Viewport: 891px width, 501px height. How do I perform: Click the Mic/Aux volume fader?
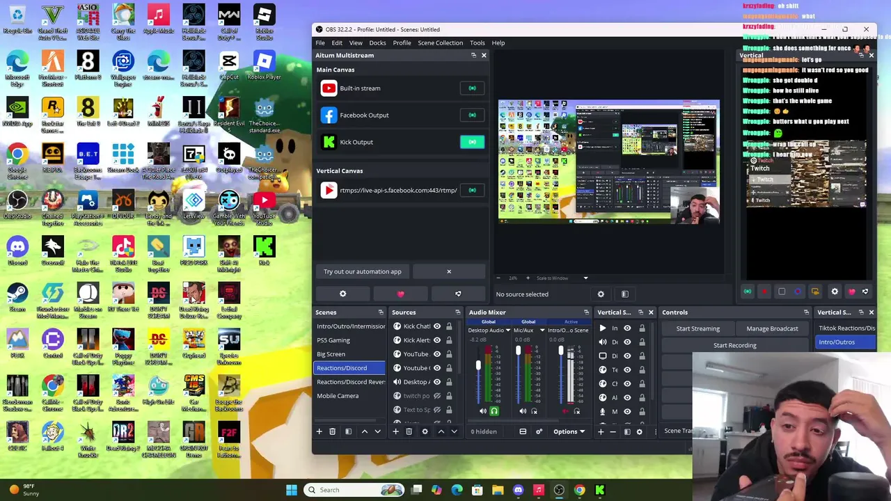[x=518, y=351]
